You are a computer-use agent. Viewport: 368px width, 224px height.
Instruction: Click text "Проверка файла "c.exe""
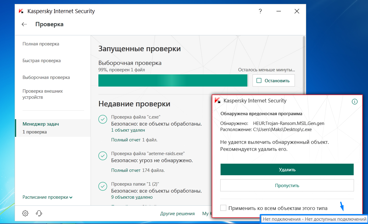click(x=136, y=117)
